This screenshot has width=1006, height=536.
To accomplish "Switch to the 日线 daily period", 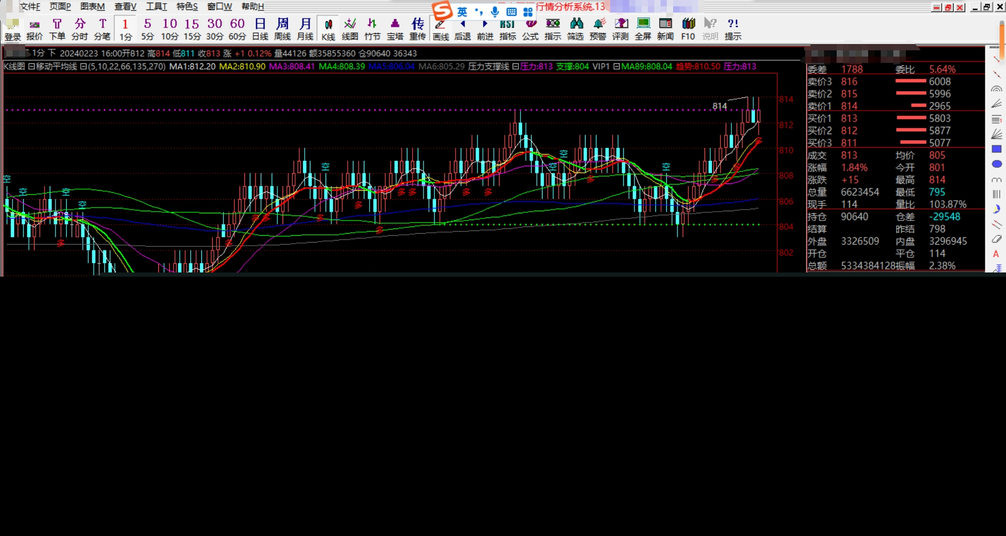I will tap(260, 29).
